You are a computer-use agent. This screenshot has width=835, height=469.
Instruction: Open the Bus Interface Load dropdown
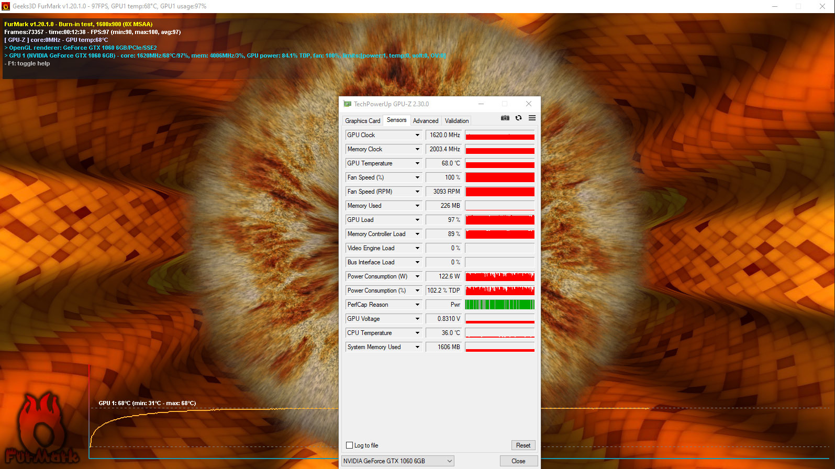tap(417, 262)
